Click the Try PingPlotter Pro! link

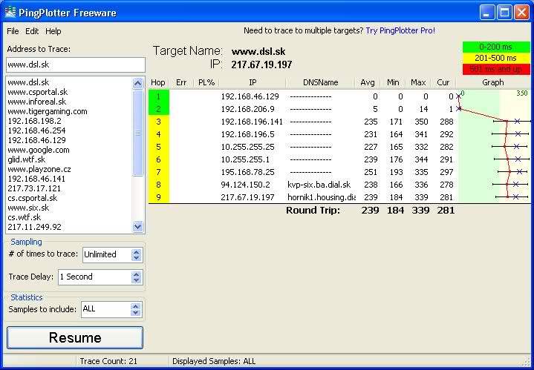(x=400, y=30)
